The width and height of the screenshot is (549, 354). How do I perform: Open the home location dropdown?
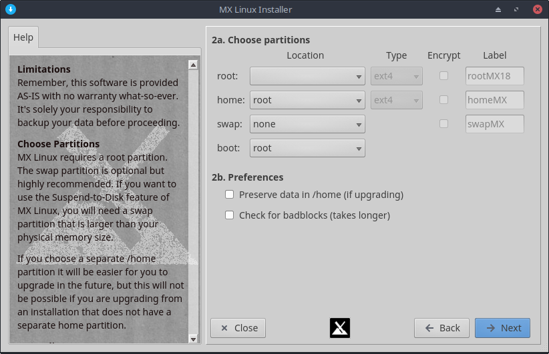coord(307,100)
